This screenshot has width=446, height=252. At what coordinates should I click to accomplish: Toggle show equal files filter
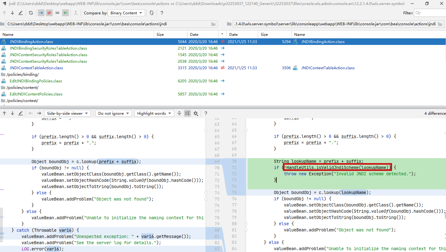[x=57, y=13]
